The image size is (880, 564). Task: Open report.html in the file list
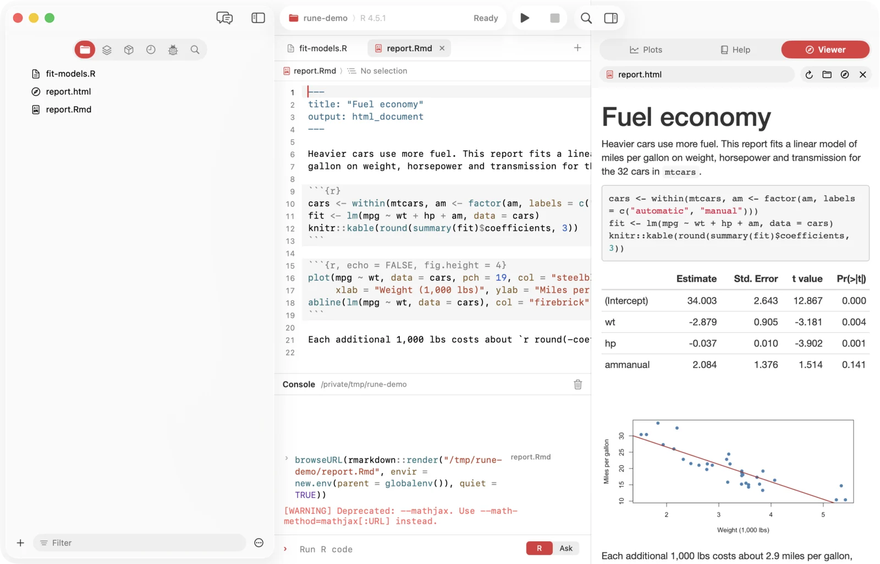pos(68,91)
